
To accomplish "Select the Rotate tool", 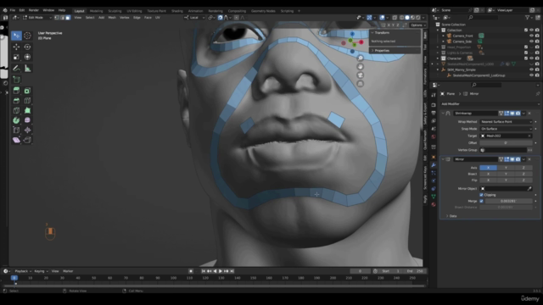I will point(27,47).
